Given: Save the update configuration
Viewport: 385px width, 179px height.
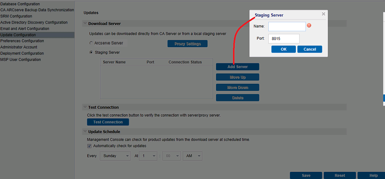Looking at the screenshot, I should point(306,175).
